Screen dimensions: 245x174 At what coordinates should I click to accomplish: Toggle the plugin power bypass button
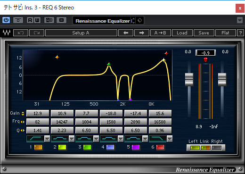point(6,20)
